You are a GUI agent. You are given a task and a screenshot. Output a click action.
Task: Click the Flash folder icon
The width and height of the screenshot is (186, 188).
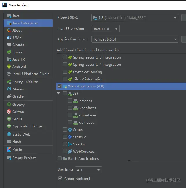(x=9, y=141)
